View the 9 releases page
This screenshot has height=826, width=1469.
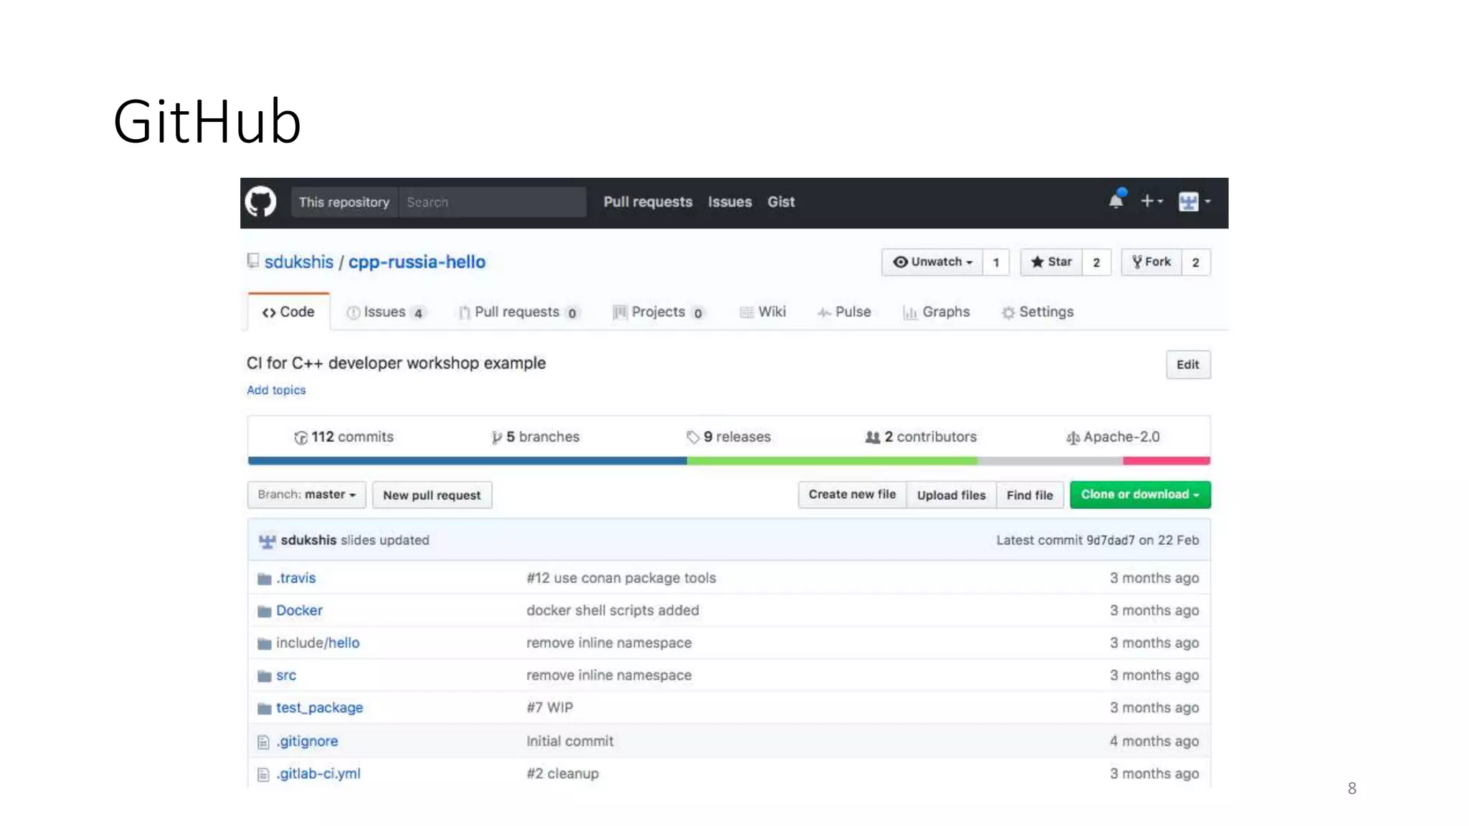(x=728, y=437)
